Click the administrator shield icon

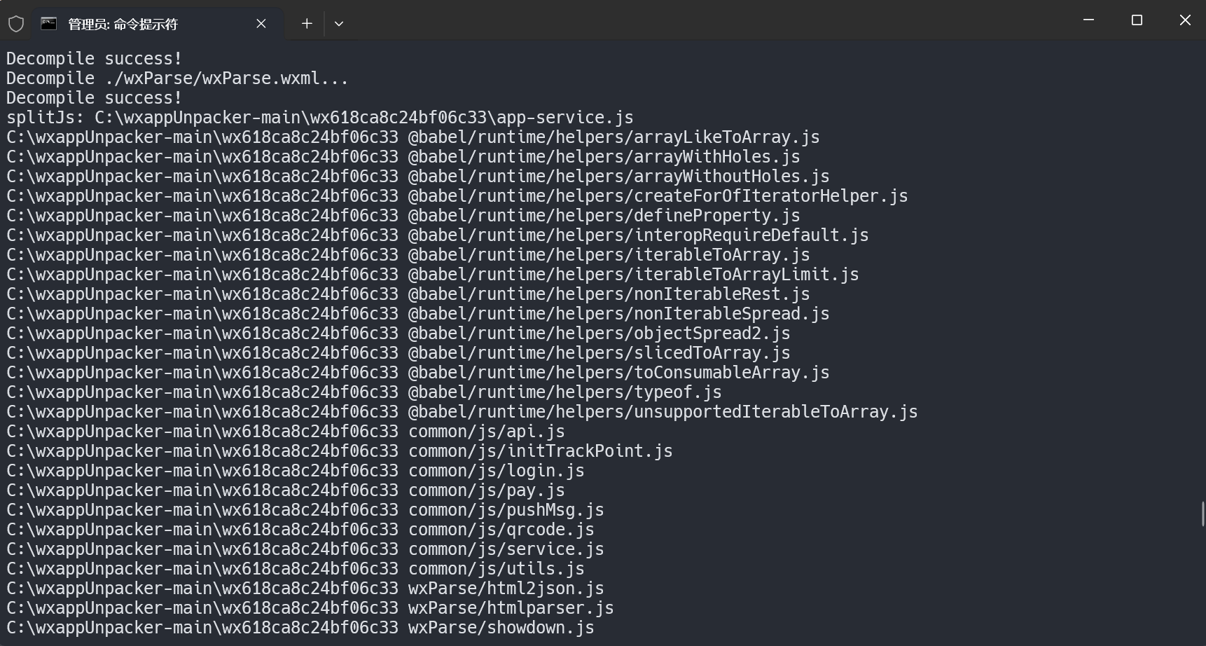tap(16, 24)
